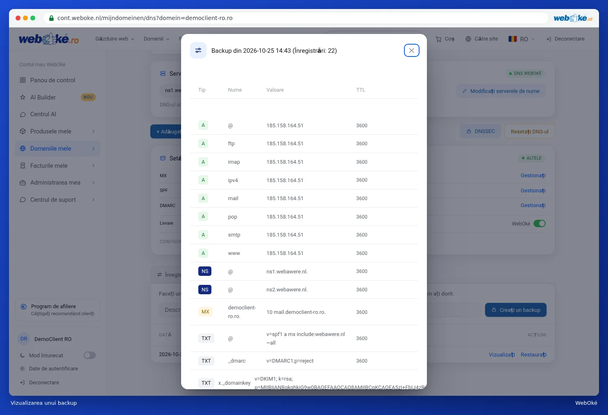Screen dimensions: 608x415
Task: Click Gestionați link in the MX row
Action: coord(533,176)
